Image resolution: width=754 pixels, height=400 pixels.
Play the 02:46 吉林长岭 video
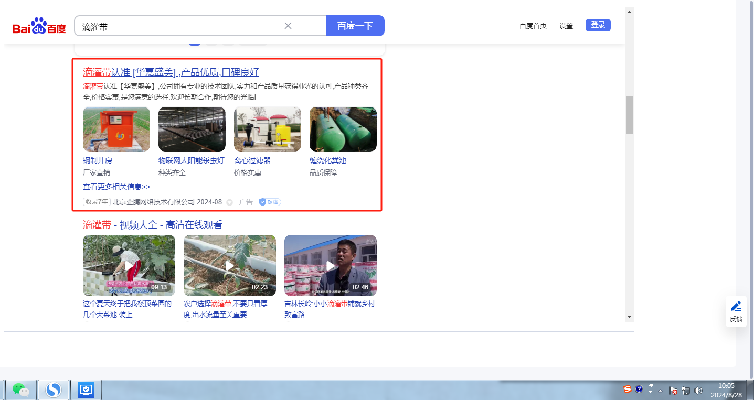click(x=331, y=265)
